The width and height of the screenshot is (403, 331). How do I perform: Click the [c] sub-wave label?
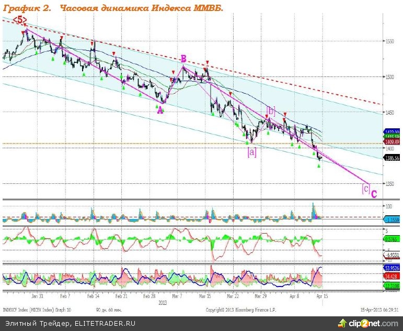point(365,188)
